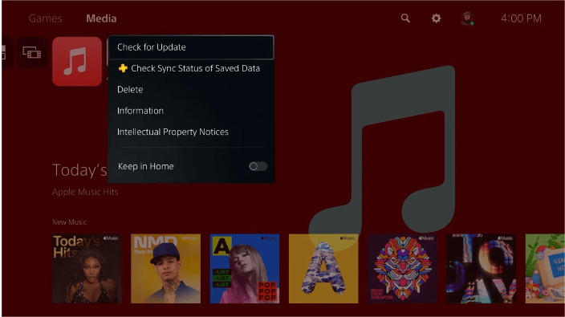Choose Check for Update
The width and height of the screenshot is (565, 317).
(x=191, y=47)
